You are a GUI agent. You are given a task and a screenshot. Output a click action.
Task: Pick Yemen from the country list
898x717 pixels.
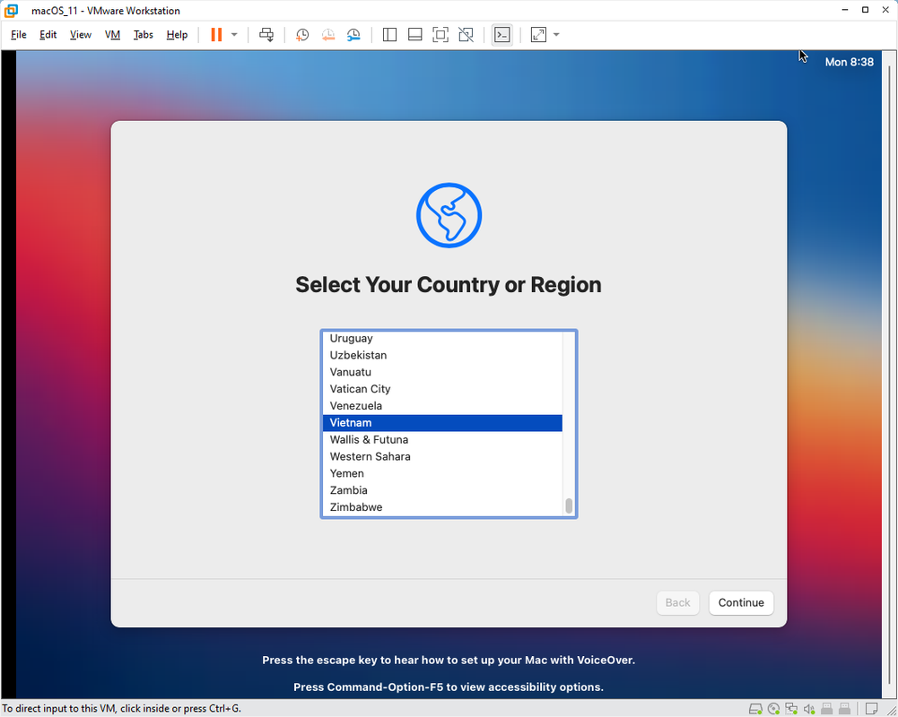click(x=442, y=473)
